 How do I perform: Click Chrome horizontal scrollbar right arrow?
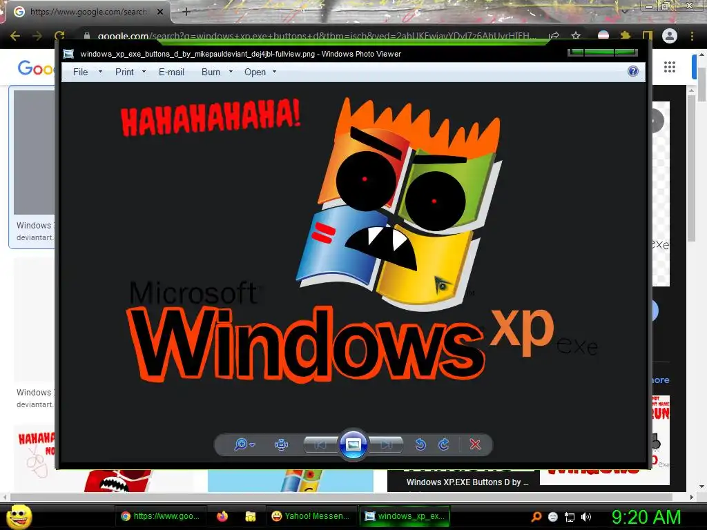click(x=691, y=497)
